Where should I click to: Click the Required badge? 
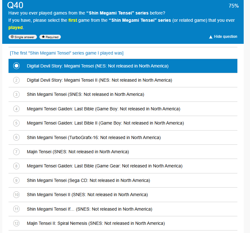pos(50,37)
